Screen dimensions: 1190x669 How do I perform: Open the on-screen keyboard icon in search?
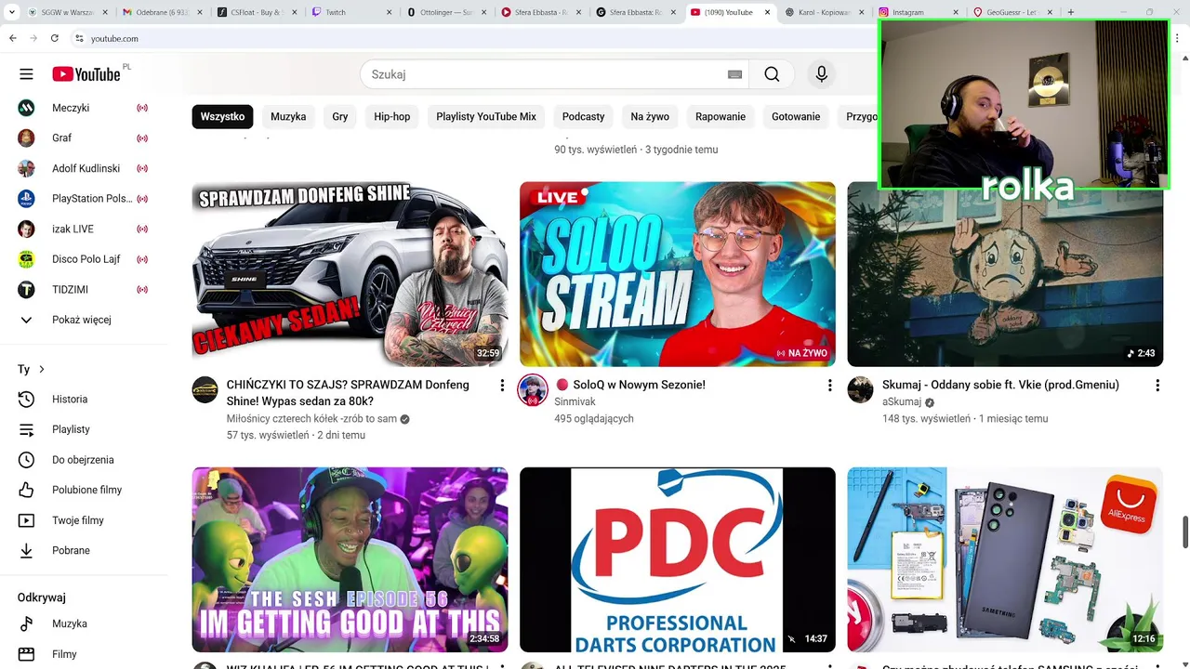pos(734,74)
